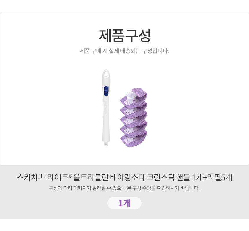Select the bottom purple refill pad
This screenshot has height=231, width=249.
[134, 140]
